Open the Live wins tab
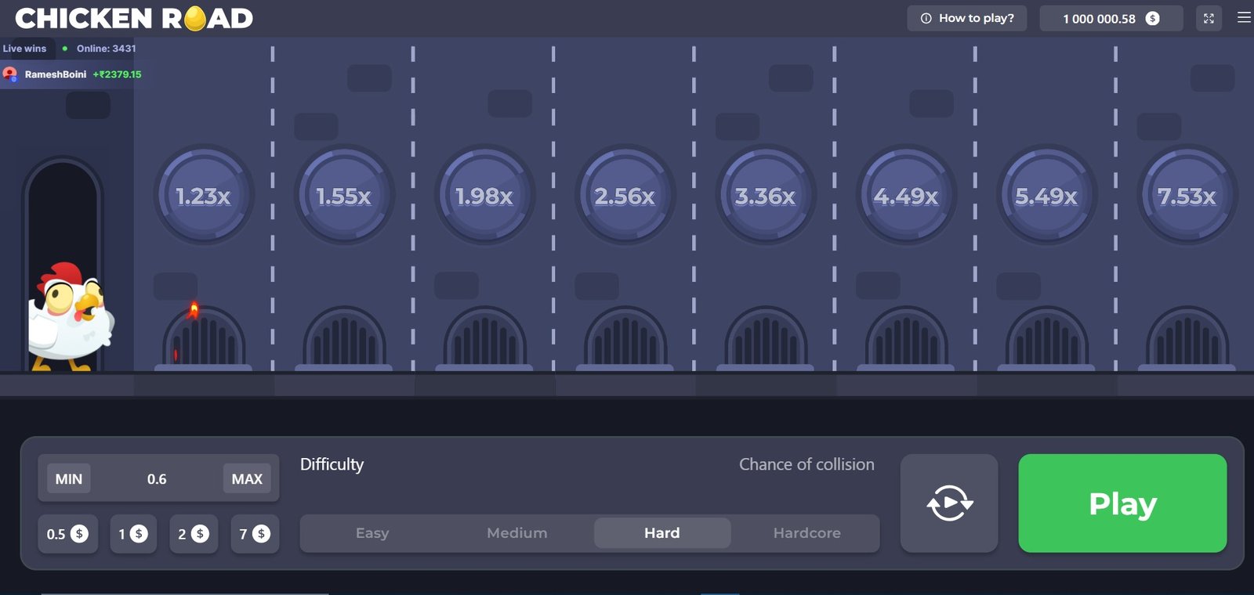This screenshot has height=595, width=1254. pyautogui.click(x=25, y=49)
